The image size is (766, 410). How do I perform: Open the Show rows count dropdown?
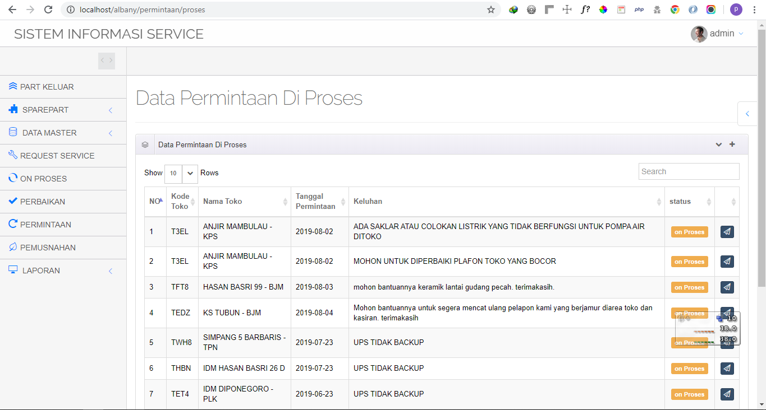181,174
